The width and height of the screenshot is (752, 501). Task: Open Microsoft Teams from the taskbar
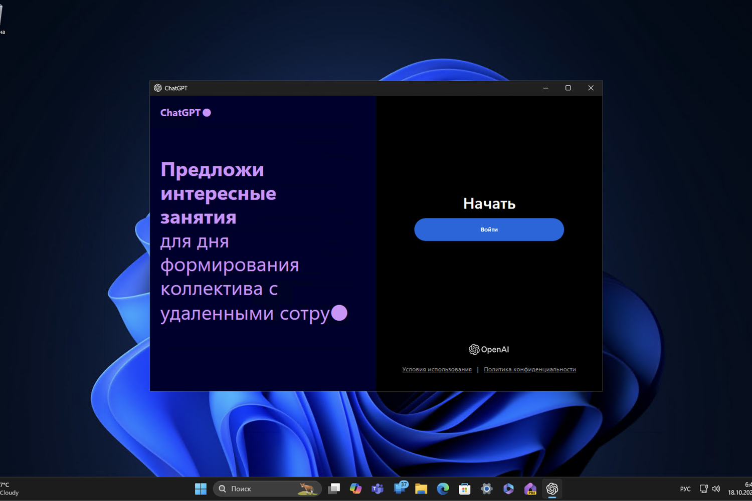pyautogui.click(x=378, y=488)
